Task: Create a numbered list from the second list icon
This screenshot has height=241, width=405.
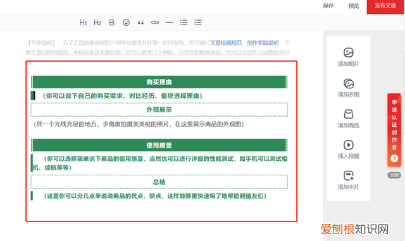Action: [198, 23]
